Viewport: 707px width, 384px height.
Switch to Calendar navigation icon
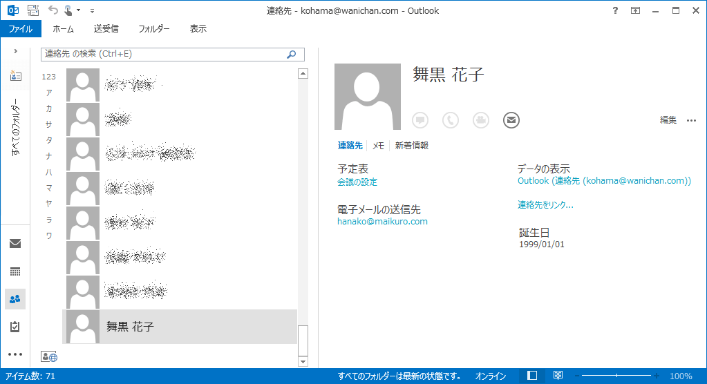pos(15,271)
